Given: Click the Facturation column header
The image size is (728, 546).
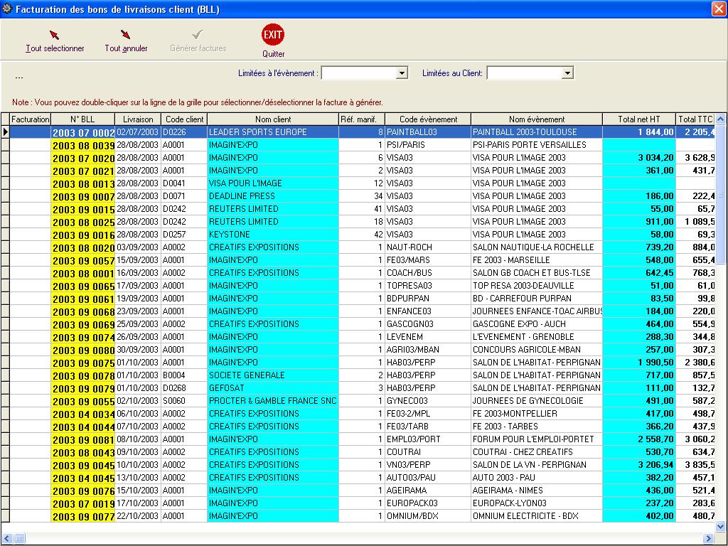Looking at the screenshot, I should [30, 119].
